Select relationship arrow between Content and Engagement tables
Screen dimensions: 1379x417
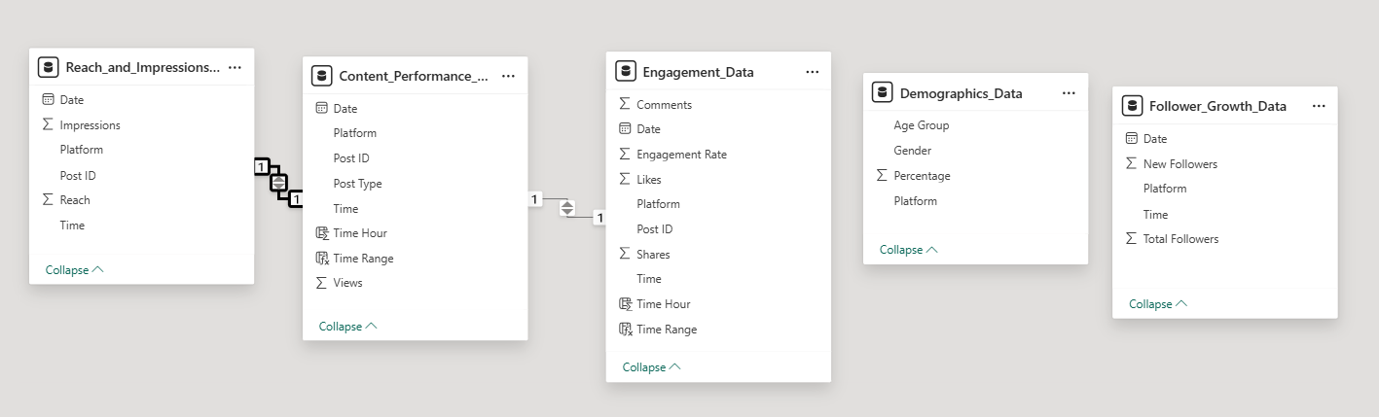567,208
